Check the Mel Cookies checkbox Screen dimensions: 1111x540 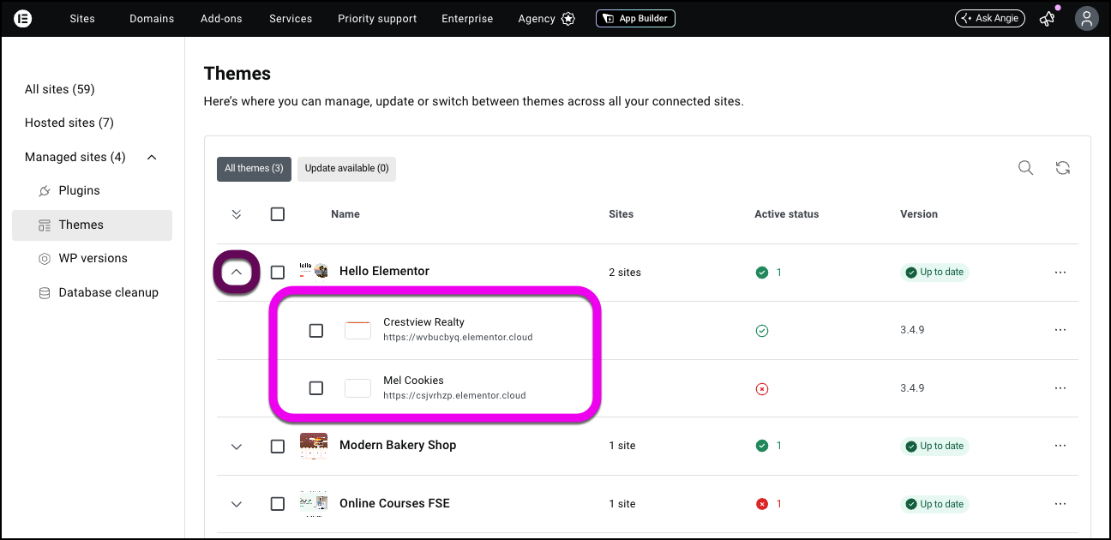(316, 388)
